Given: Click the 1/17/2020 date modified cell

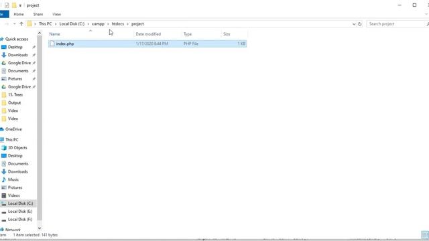Looking at the screenshot, I should click(152, 44).
